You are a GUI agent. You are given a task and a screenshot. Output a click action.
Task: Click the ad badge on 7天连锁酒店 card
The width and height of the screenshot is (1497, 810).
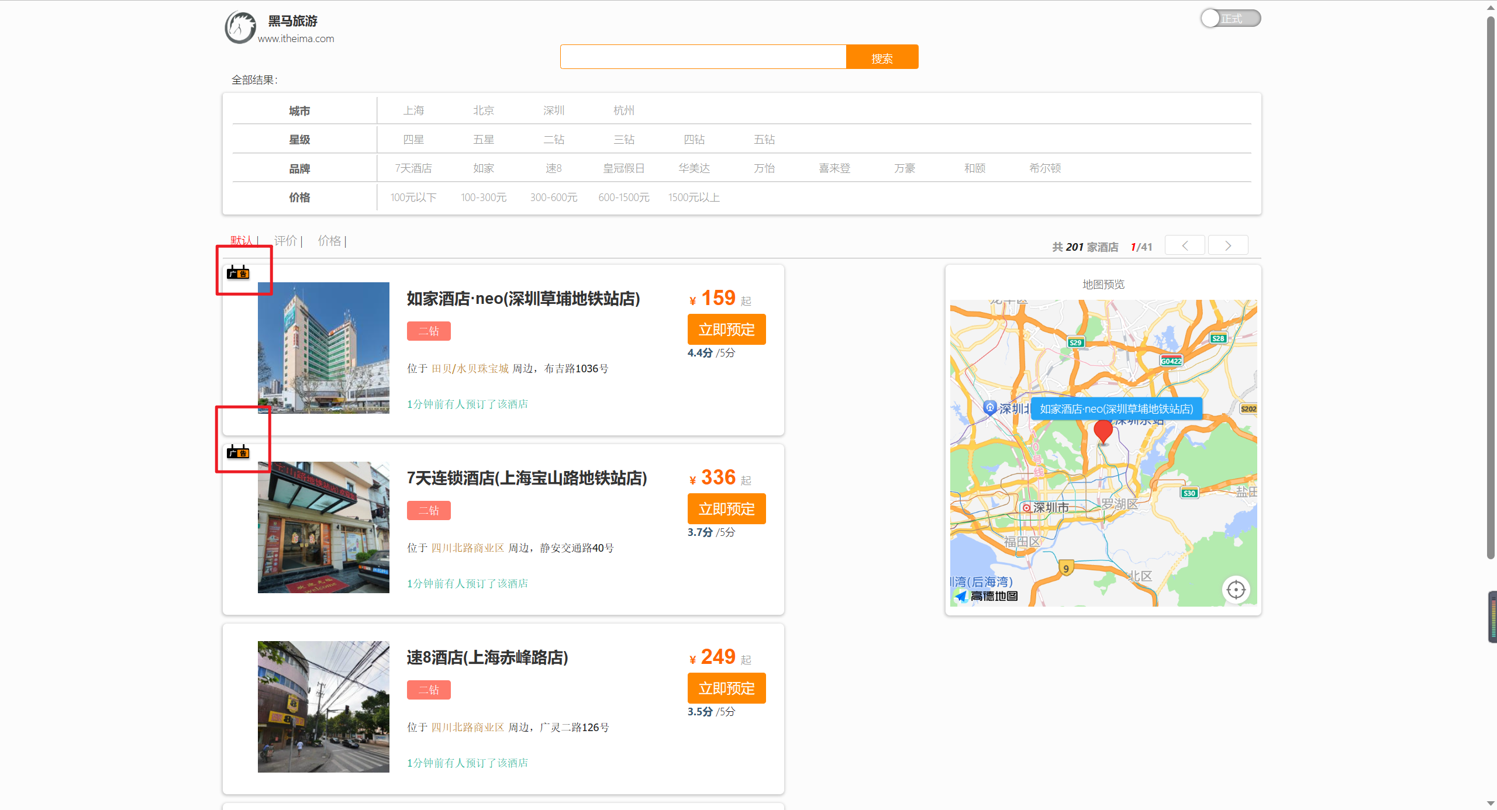[238, 452]
